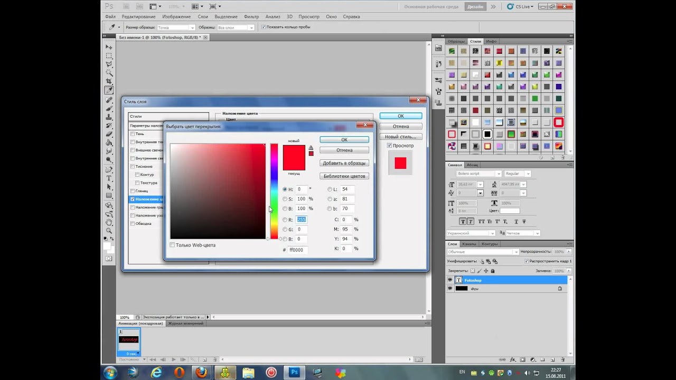The height and width of the screenshot is (380, 676).
Task: Open the Файл menu
Action: [x=110, y=16]
